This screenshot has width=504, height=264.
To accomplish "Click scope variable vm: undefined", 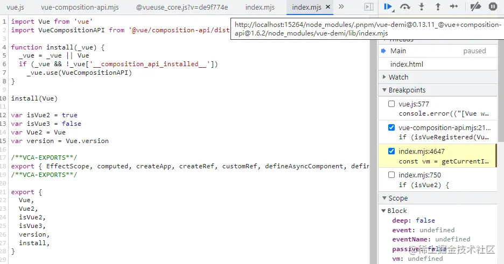I will (x=417, y=259).
